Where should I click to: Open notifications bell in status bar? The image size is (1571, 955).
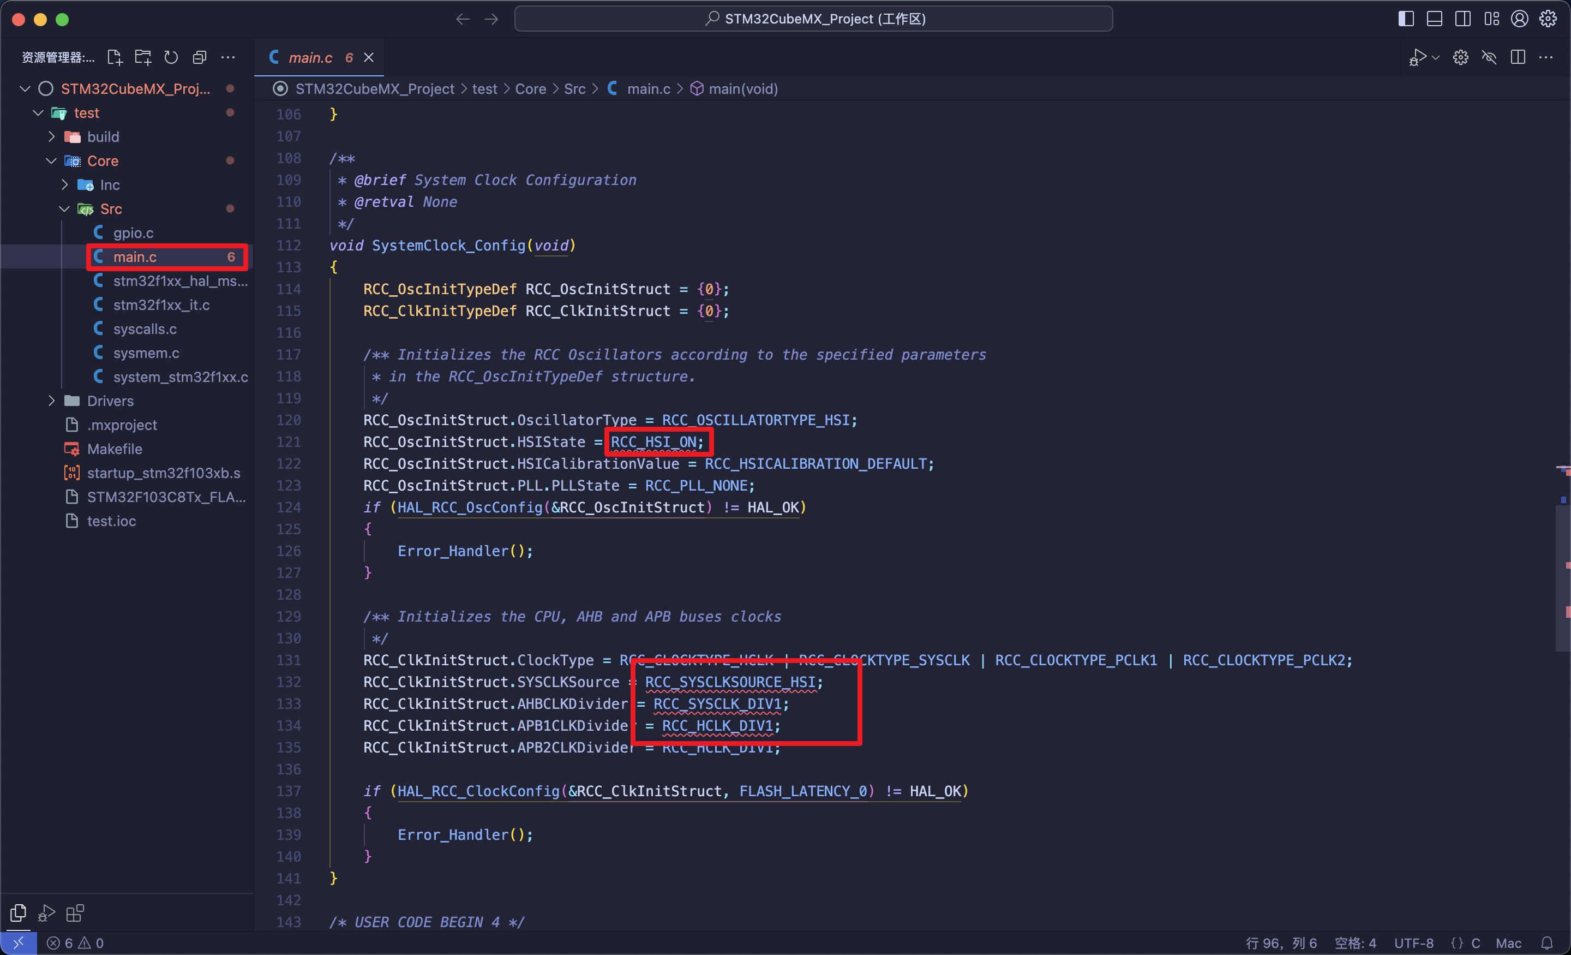[x=1547, y=943]
